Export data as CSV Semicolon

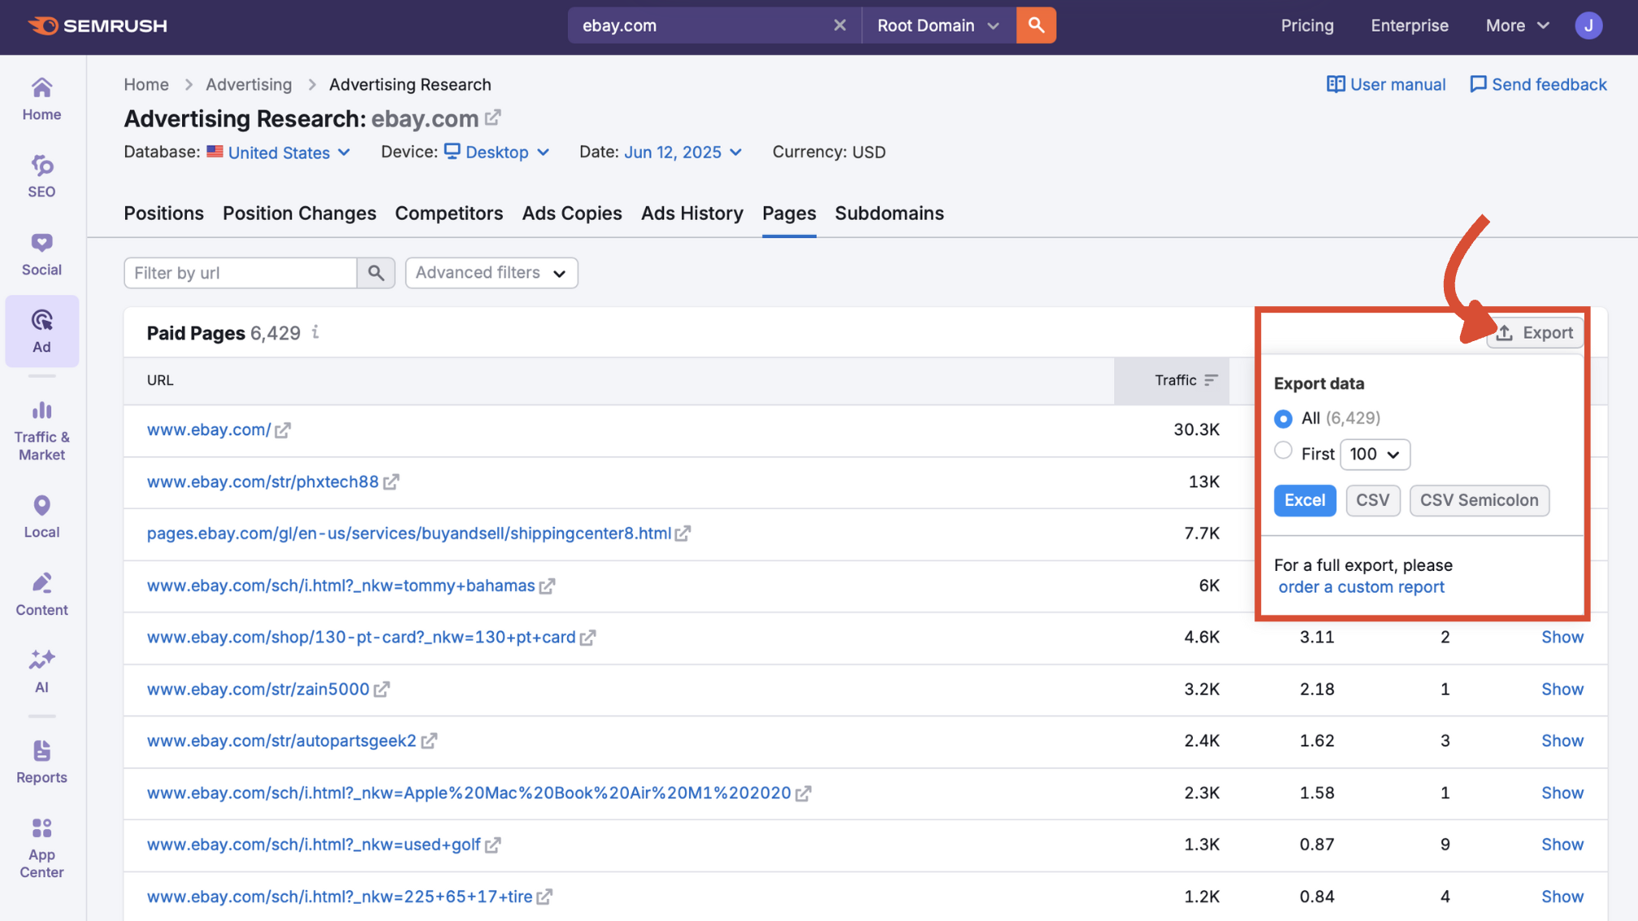click(1479, 500)
